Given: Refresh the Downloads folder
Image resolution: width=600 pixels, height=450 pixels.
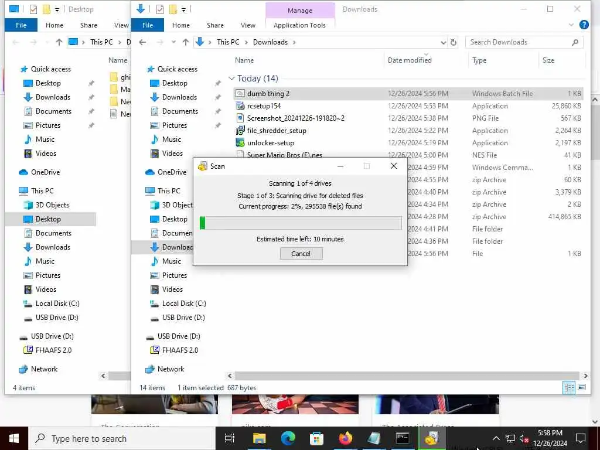Looking at the screenshot, I should (x=454, y=42).
